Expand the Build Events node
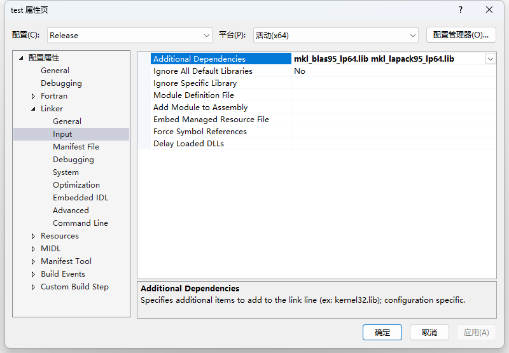Viewport: 509px width, 353px height. tap(33, 275)
